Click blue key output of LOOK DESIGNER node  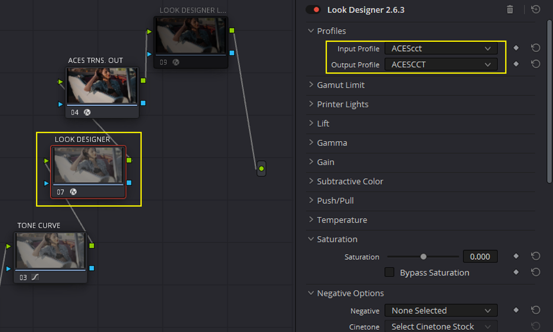[x=129, y=183]
